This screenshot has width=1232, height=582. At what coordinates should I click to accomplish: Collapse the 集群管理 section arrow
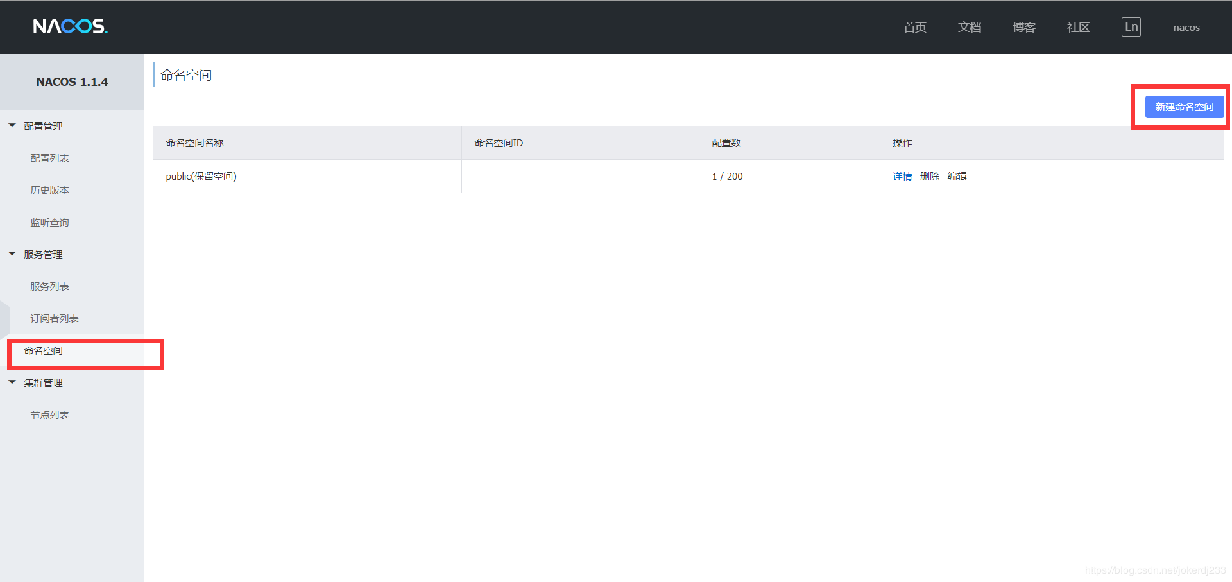[12, 382]
